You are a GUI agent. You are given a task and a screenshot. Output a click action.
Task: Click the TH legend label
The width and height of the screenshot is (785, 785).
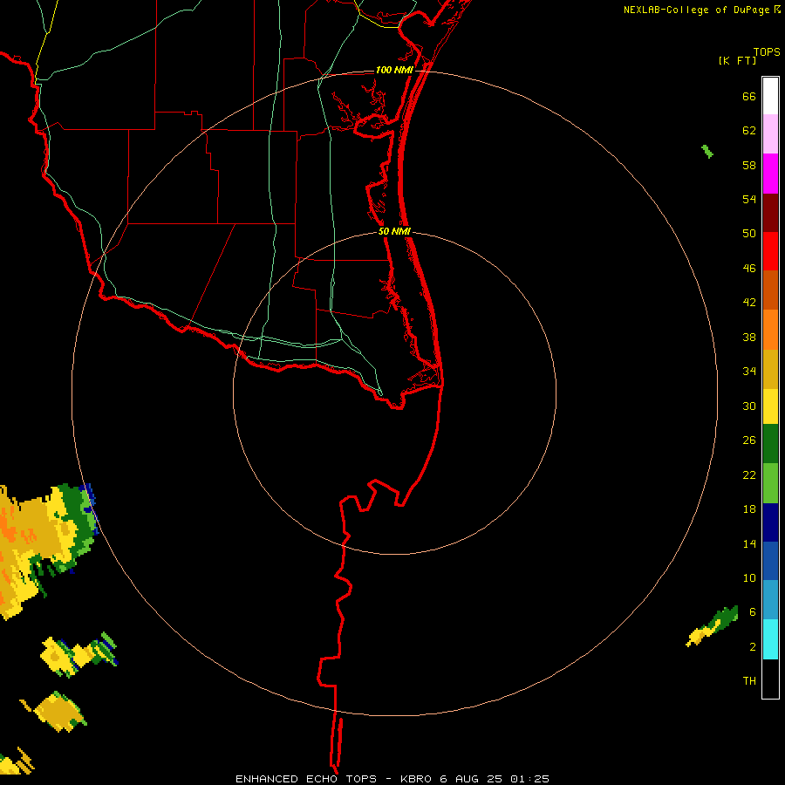(749, 681)
